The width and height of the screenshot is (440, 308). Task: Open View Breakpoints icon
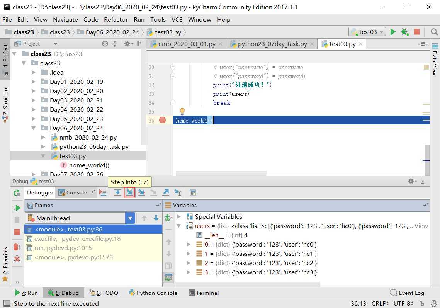tap(17, 247)
